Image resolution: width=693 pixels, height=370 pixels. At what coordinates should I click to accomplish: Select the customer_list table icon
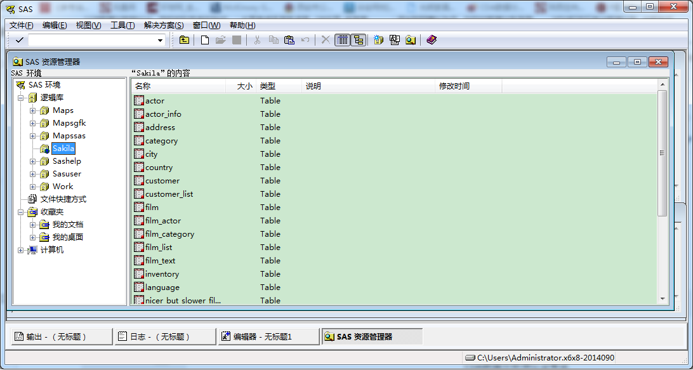(x=139, y=194)
